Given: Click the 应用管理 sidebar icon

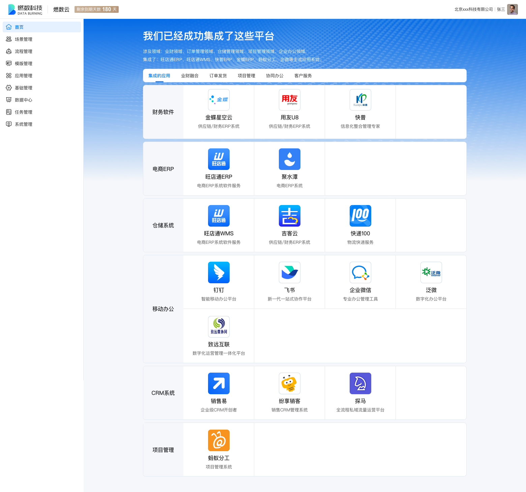Looking at the screenshot, I should pyautogui.click(x=9, y=76).
